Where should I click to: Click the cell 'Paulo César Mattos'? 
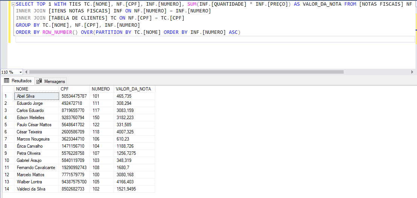[37, 125]
